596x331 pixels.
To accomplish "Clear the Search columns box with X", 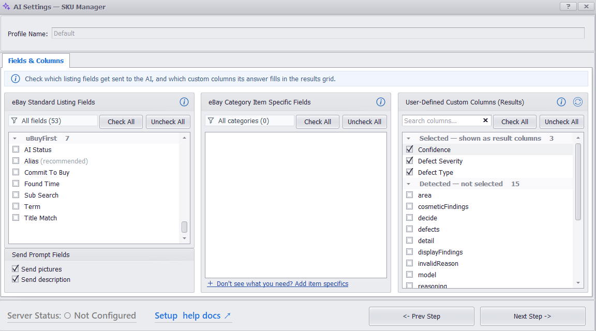I will tap(485, 121).
